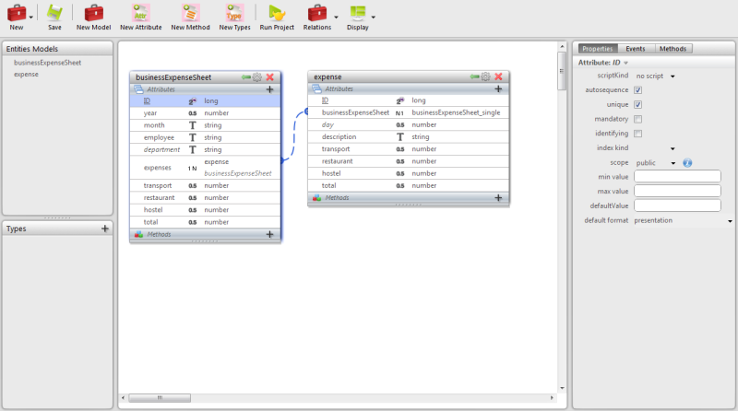Toggle the autosequence checkbox
This screenshot has height=411, width=738.
[x=638, y=90]
